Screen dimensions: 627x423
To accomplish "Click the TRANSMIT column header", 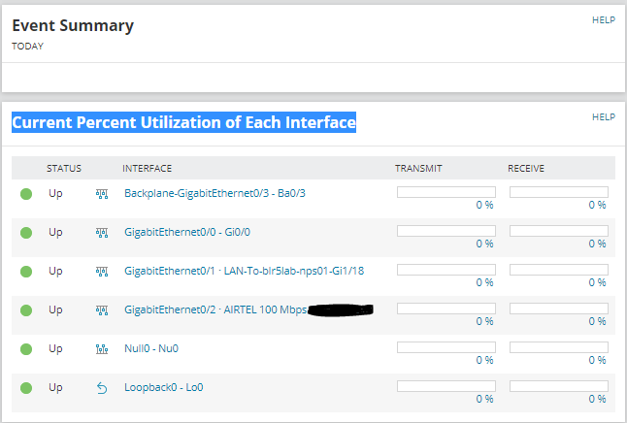I will point(418,168).
